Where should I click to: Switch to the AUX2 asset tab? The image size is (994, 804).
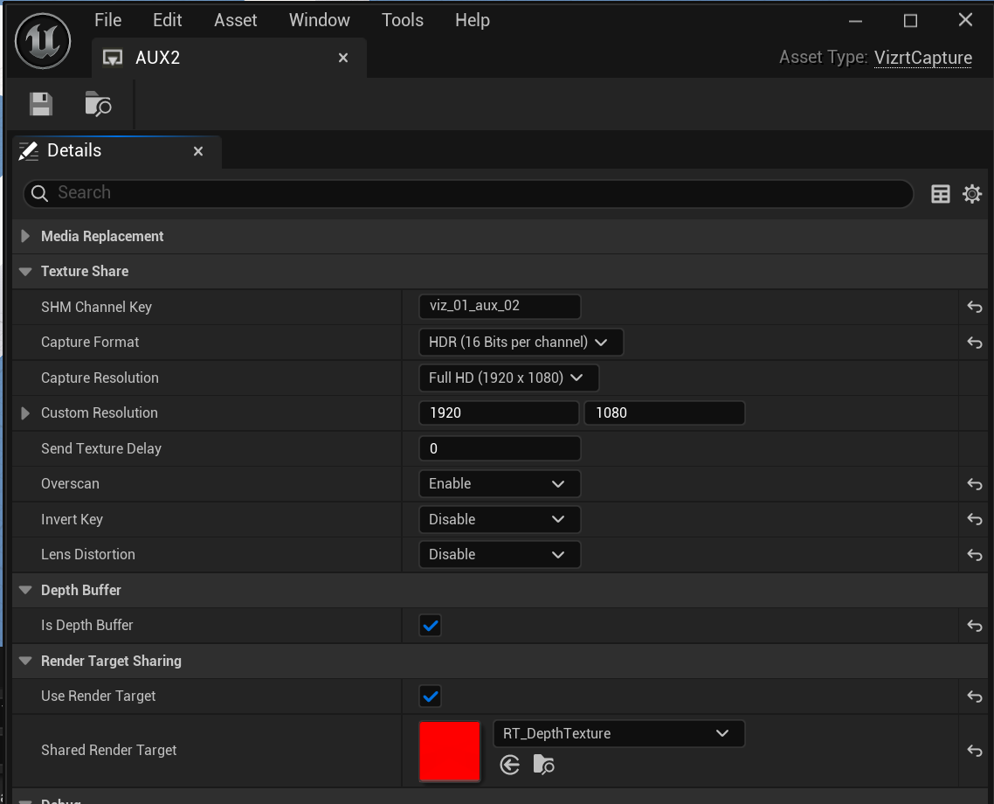click(158, 58)
